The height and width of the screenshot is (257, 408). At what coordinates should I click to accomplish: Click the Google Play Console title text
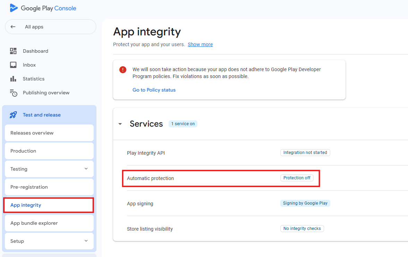[49, 8]
